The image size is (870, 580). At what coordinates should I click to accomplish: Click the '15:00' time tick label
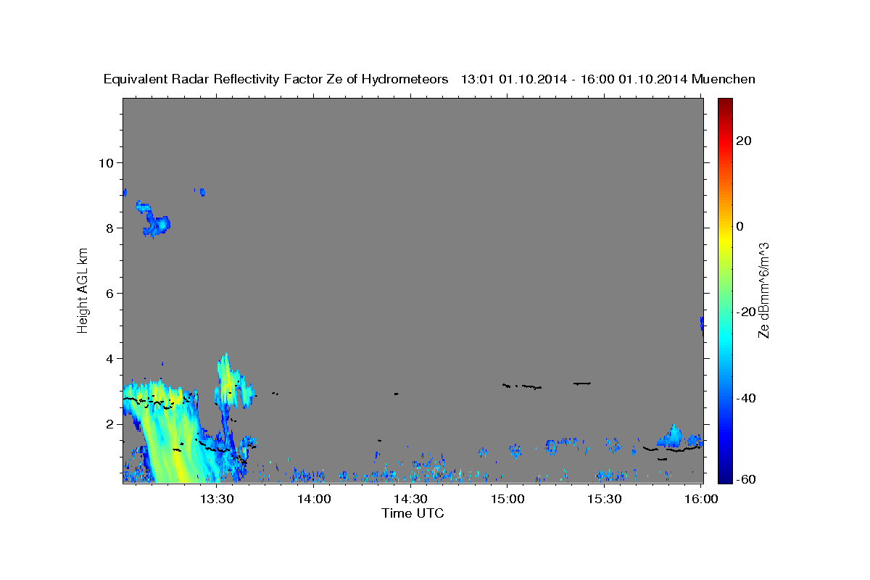pos(507,499)
